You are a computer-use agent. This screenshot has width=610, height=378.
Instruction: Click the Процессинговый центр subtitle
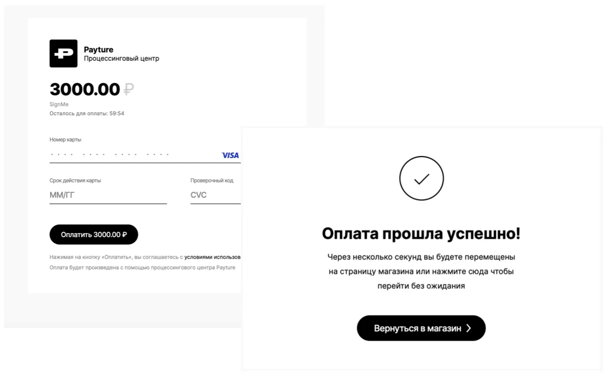121,59
